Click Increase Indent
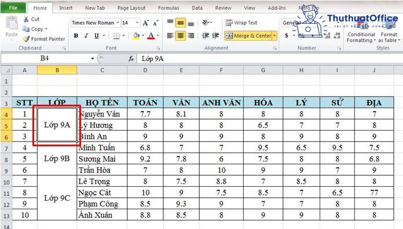403x229 pixels. [x=215, y=36]
